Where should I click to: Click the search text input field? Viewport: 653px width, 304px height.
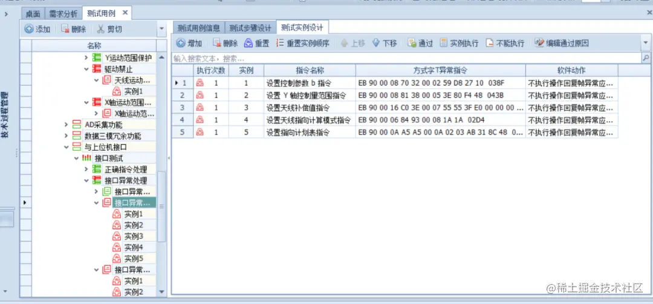coord(407,58)
